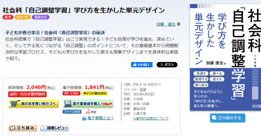Screen dimensions: 261x136
Task: Click the laptop icon on the e-book purchase button
Action: (x=68, y=104)
